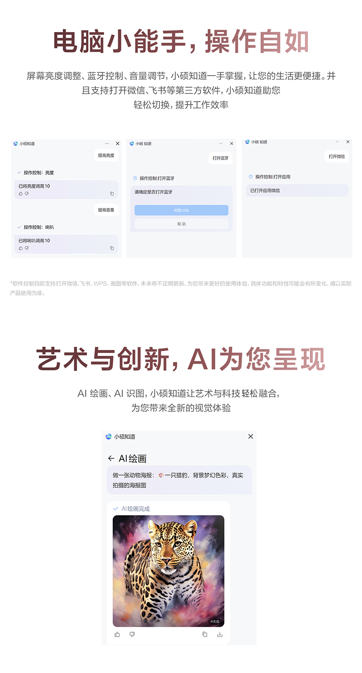Copy the "已将喇叭调高10" reply text
The height and width of the screenshot is (673, 362).
coord(112,248)
